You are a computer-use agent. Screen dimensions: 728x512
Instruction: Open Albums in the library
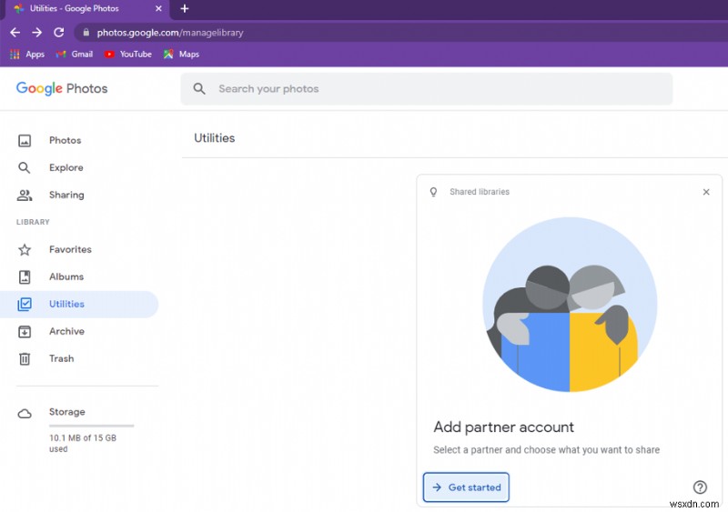(x=66, y=276)
